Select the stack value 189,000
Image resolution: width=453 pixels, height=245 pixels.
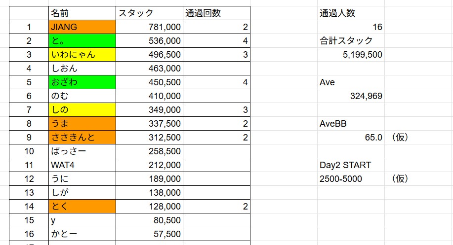coord(149,179)
